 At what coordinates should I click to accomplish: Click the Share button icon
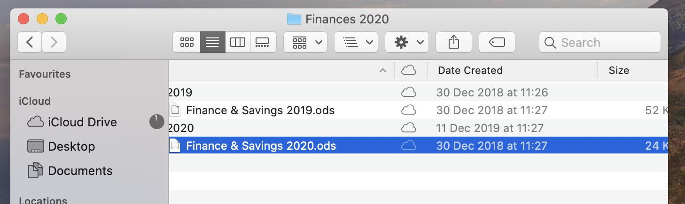click(x=453, y=43)
